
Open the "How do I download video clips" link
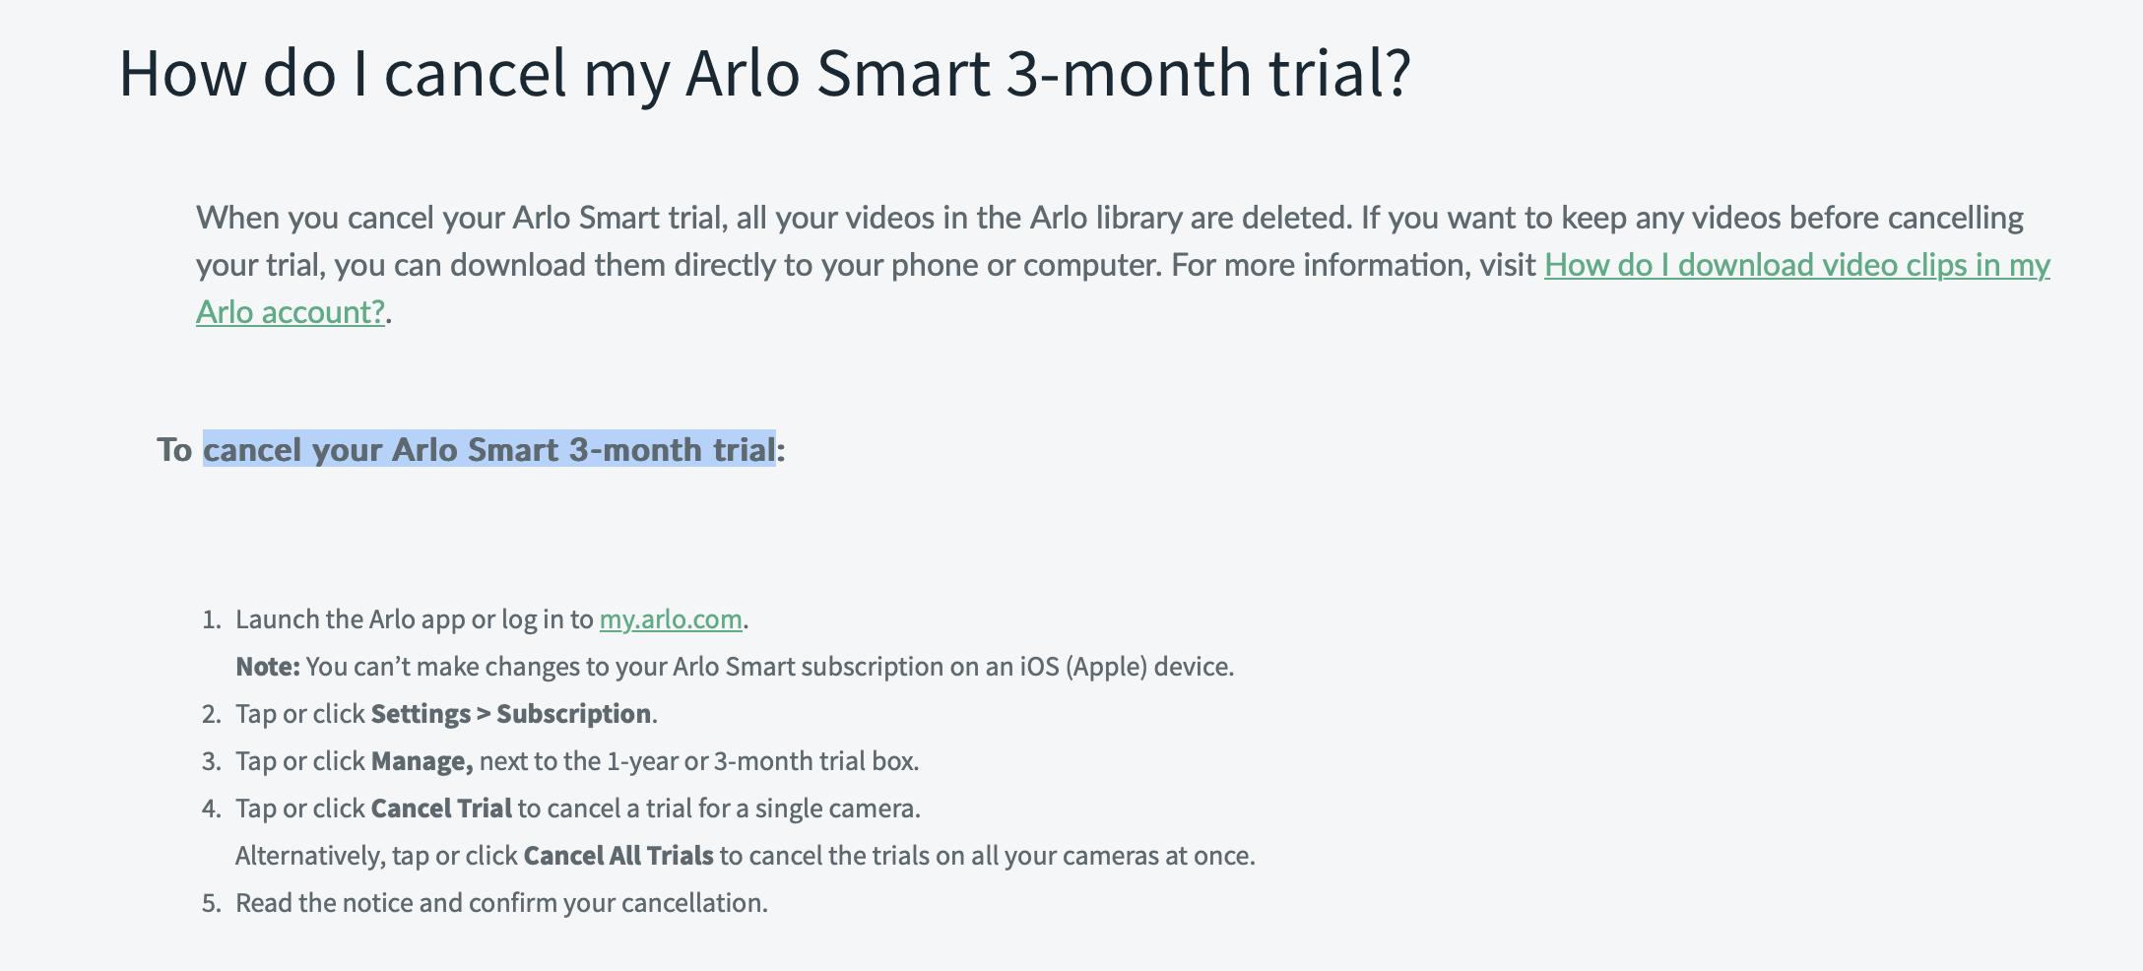click(1796, 265)
